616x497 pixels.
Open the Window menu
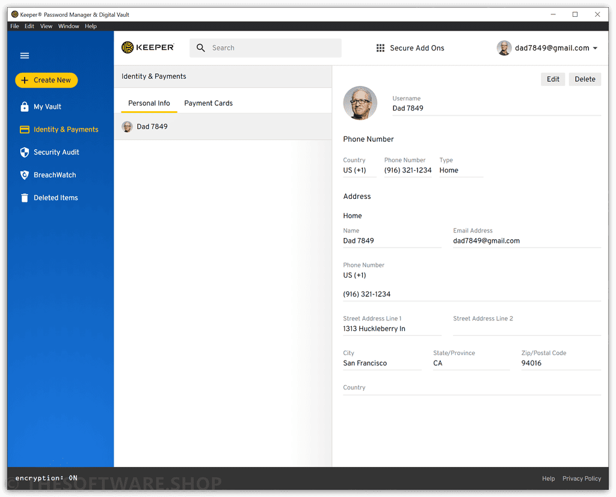[x=69, y=26]
